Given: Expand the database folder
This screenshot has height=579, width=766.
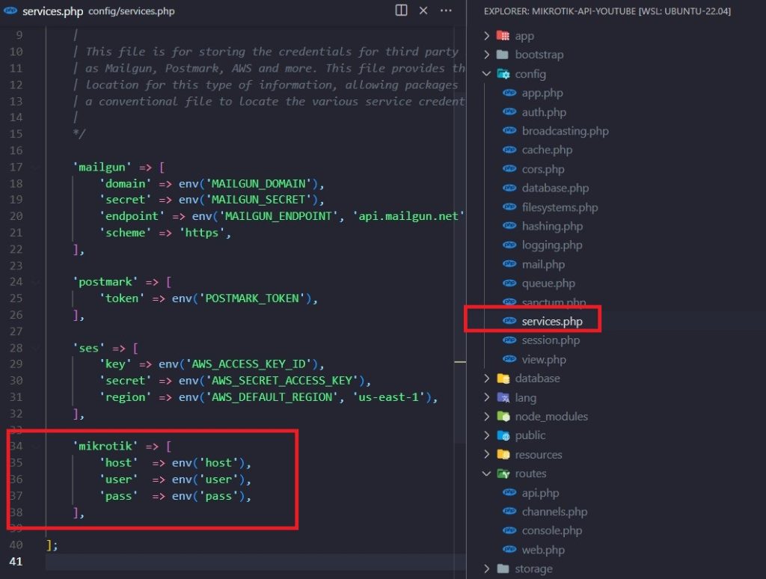Looking at the screenshot, I should click(x=488, y=379).
